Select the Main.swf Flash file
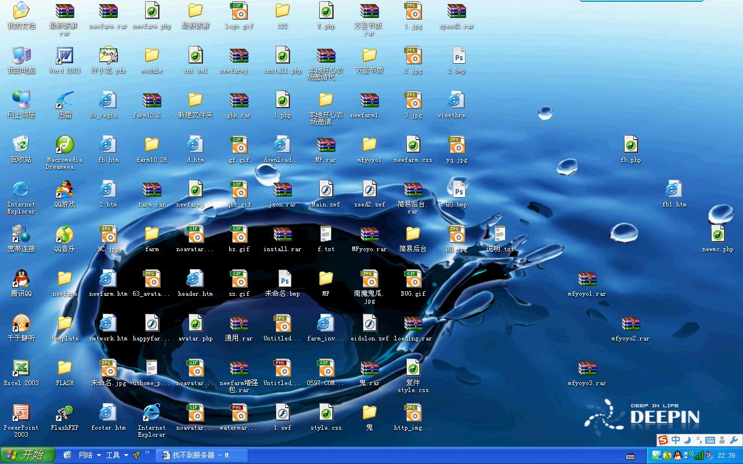Image resolution: width=743 pixels, height=464 pixels. [326, 194]
